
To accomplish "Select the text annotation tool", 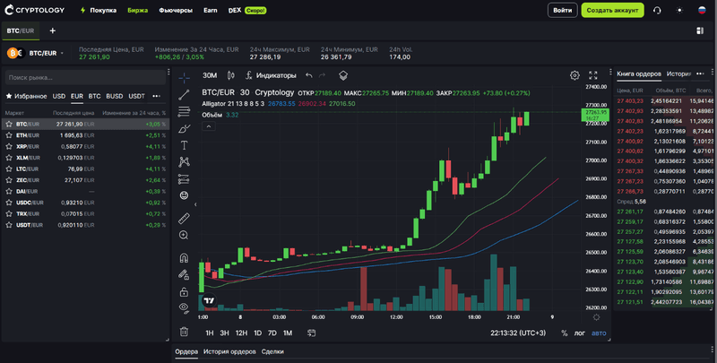I will tap(184, 145).
